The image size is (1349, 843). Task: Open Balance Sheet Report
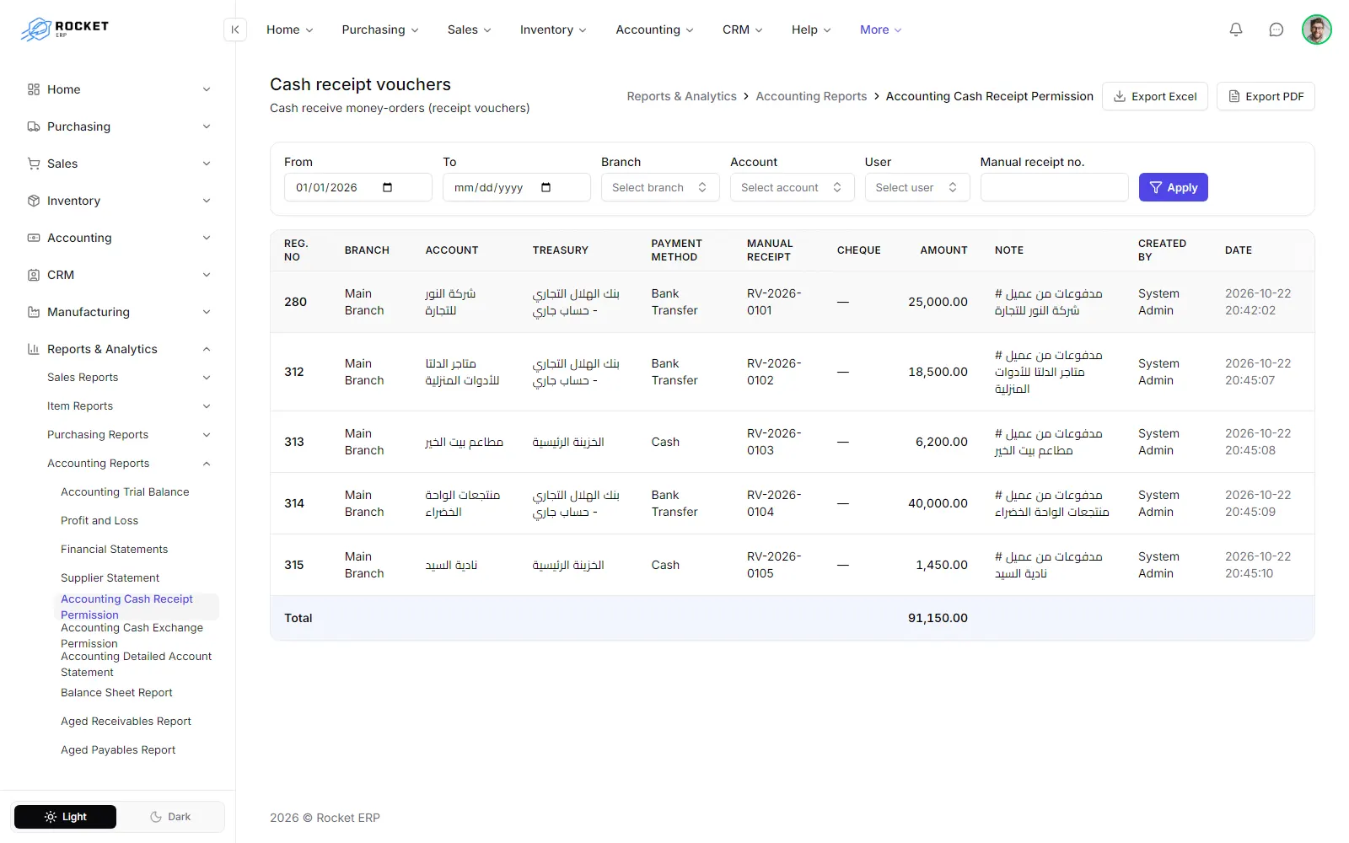pos(116,693)
